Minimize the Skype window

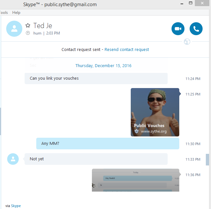tap(182, 3)
